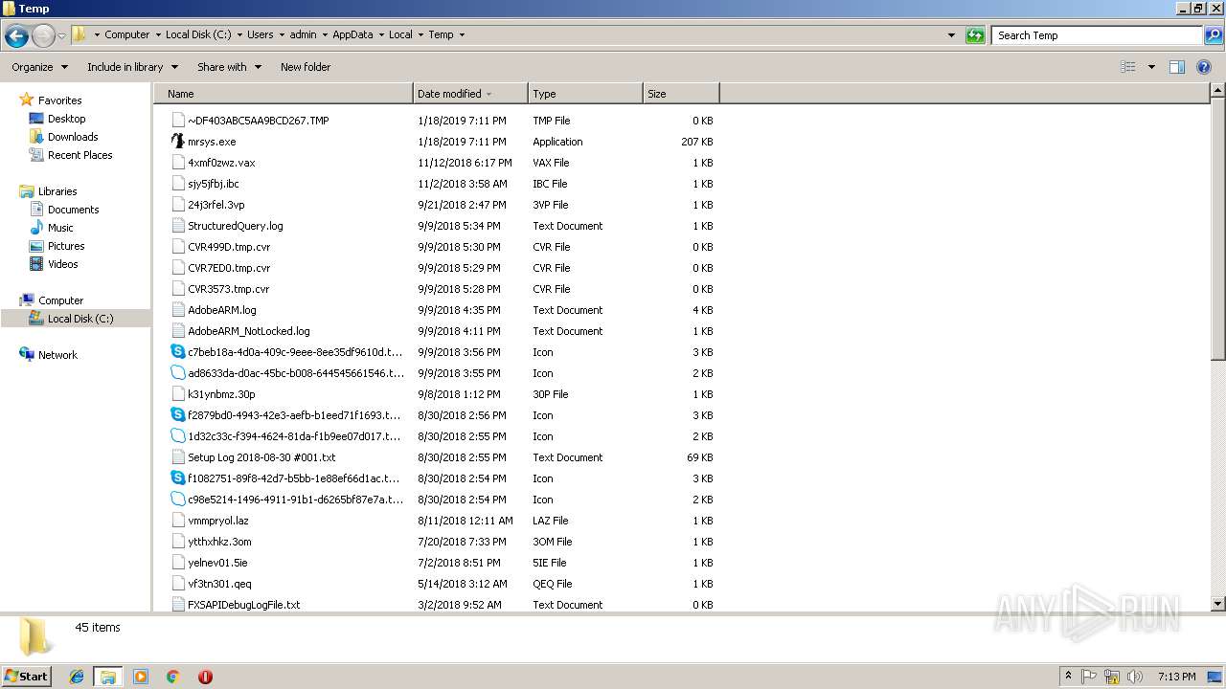Select file StructuredQuery.log
The image size is (1226, 689).
pyautogui.click(x=235, y=226)
